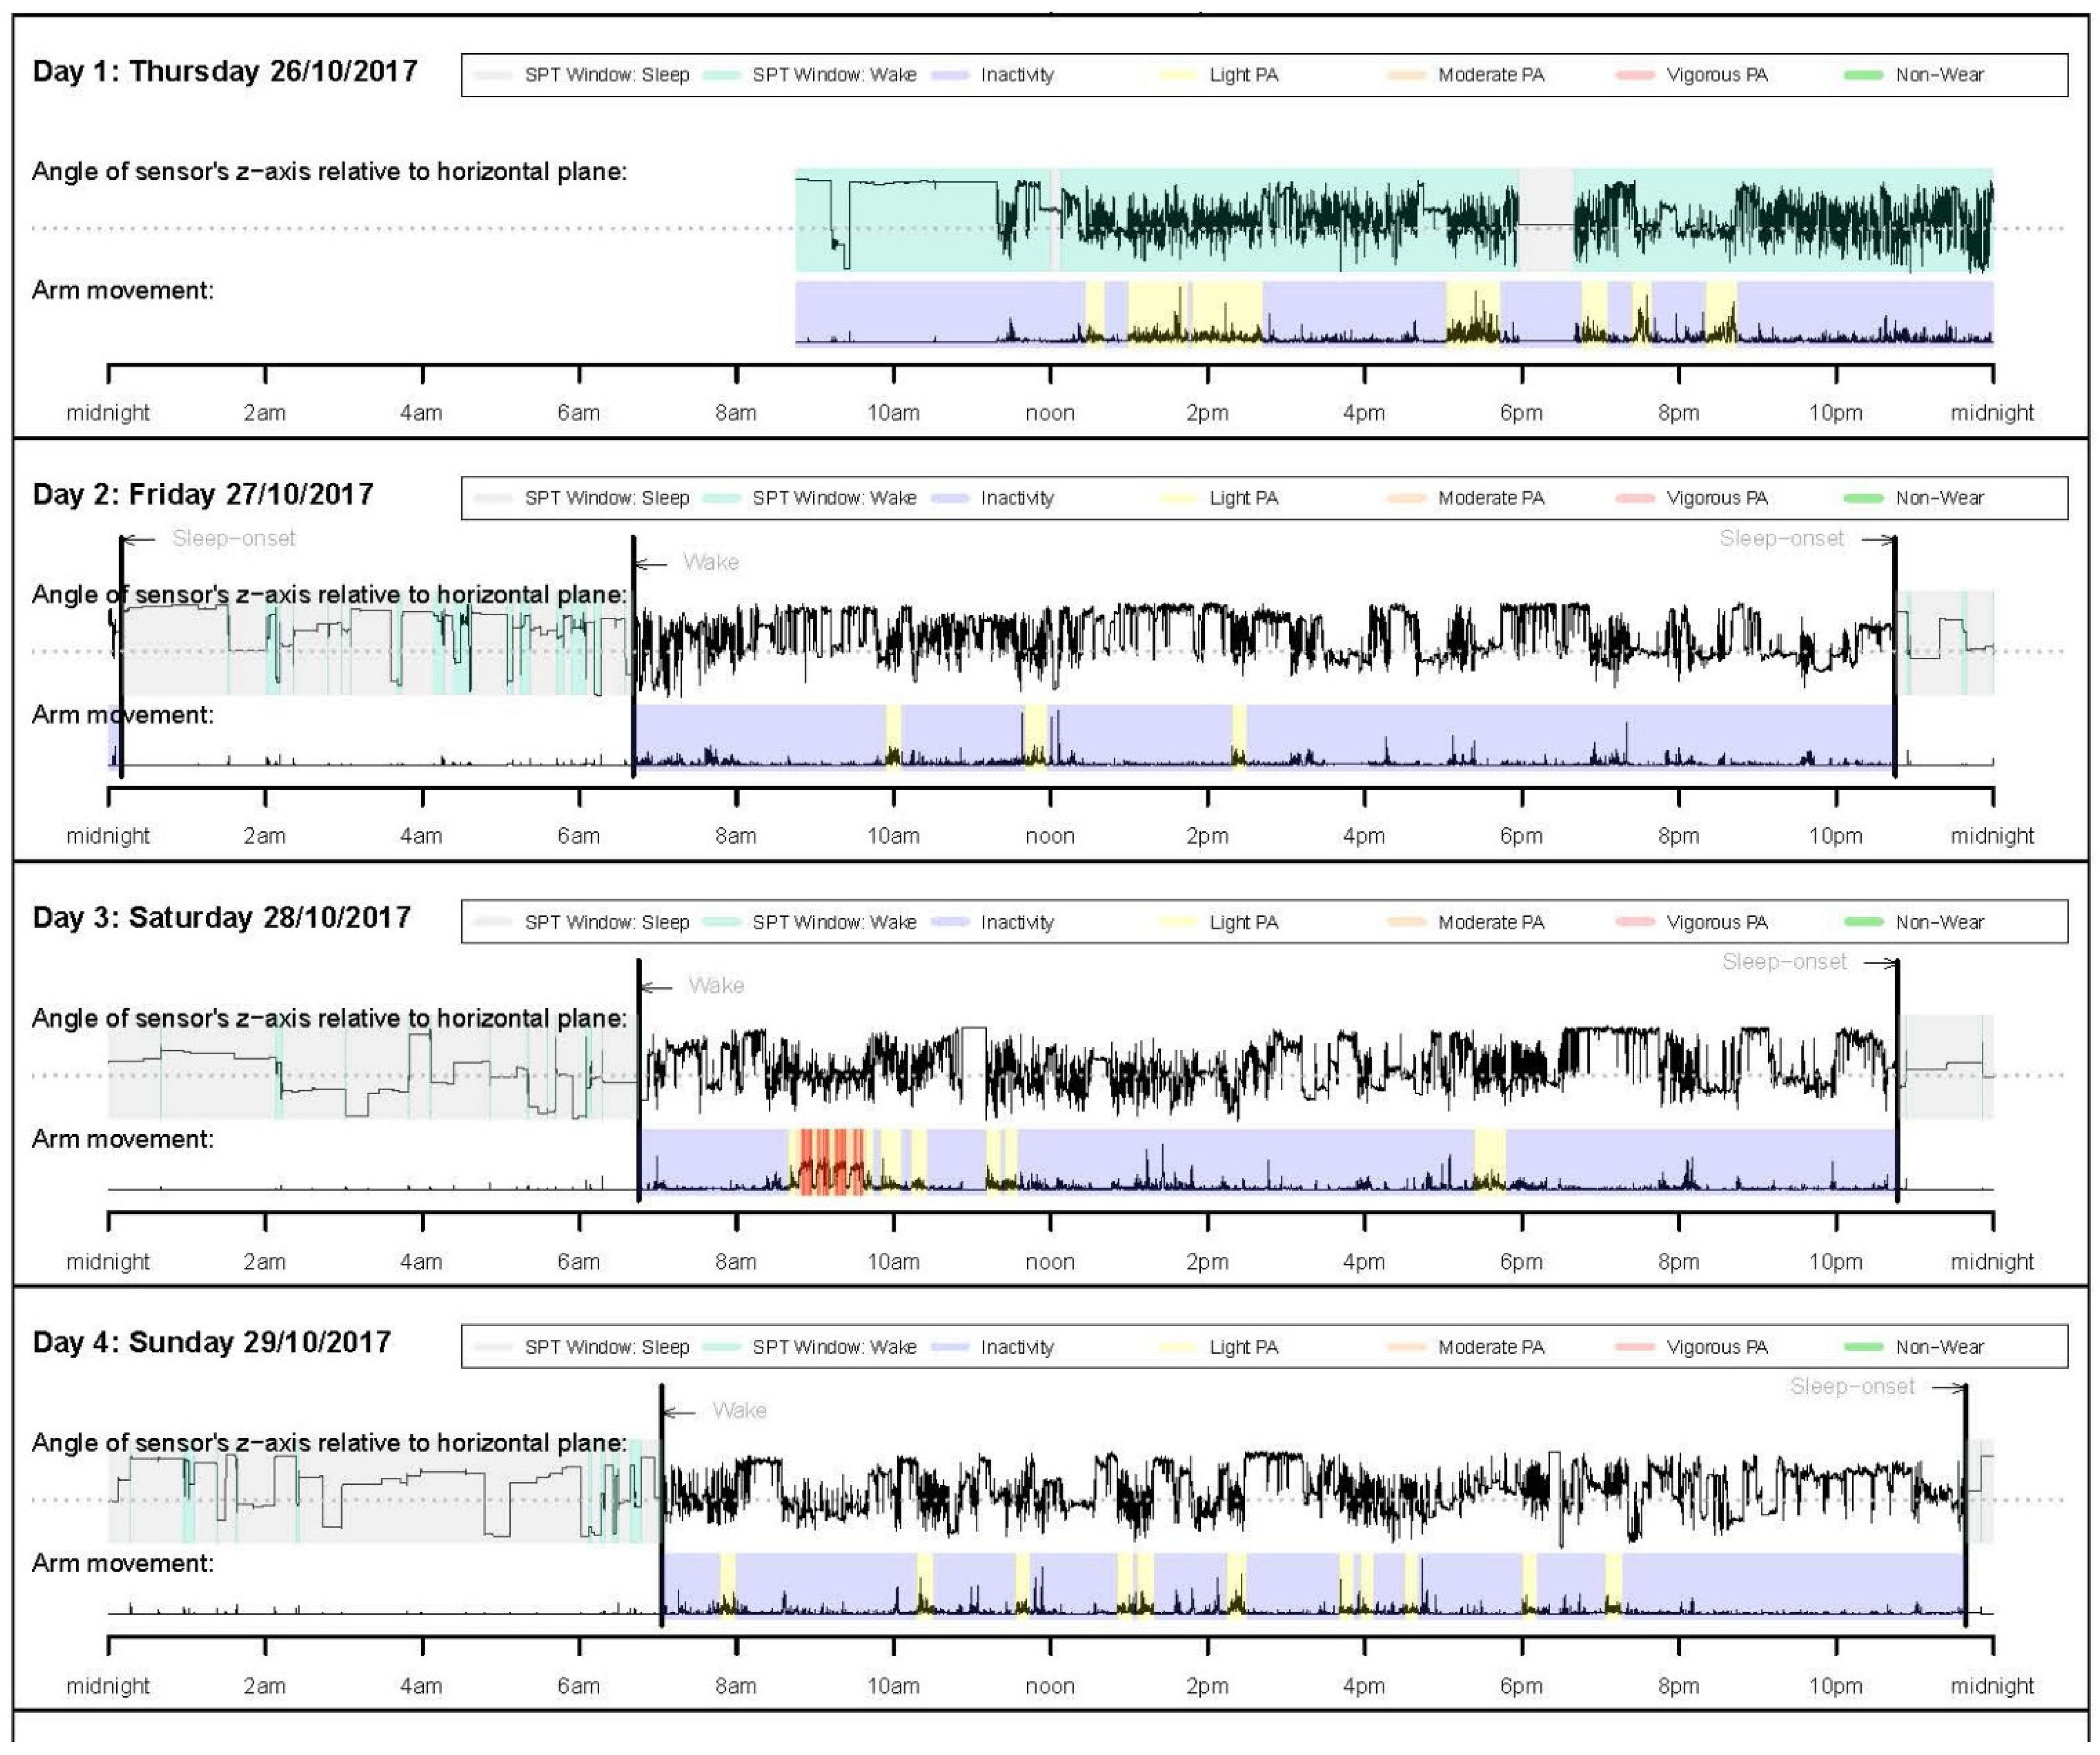Click the Moderate PA swatch in Day 4 legend

tap(1406, 1347)
